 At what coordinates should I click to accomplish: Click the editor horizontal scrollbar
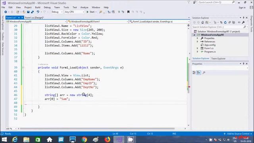[97, 129]
